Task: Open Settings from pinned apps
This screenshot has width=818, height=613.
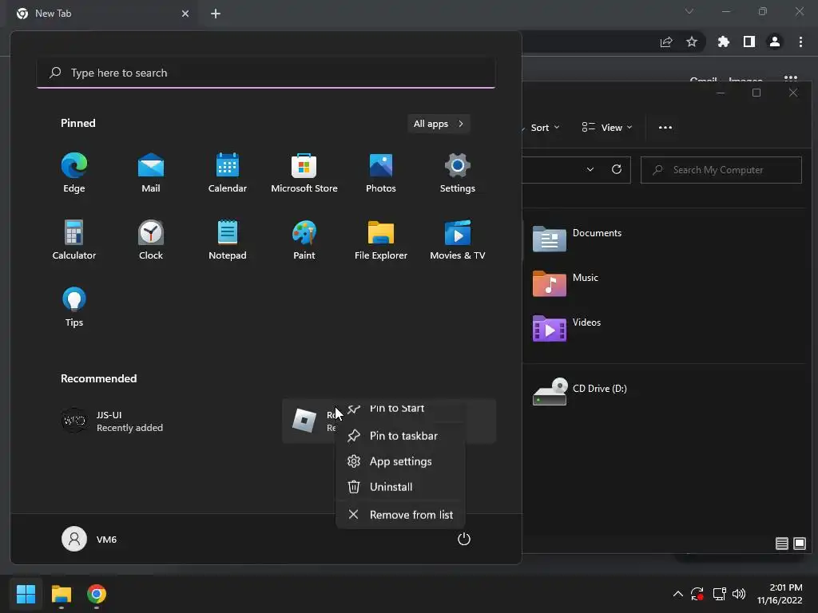Action: [458, 173]
